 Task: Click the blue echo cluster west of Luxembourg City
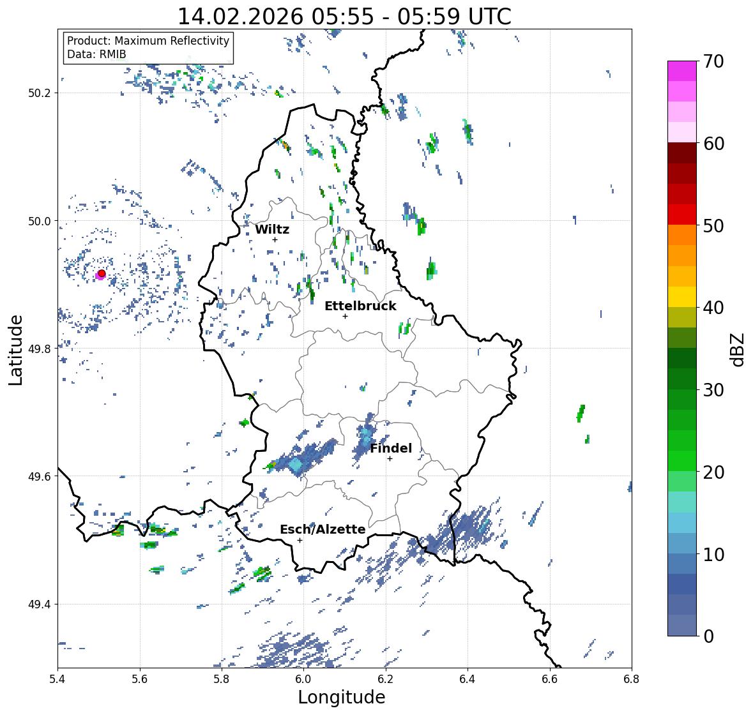301,458
